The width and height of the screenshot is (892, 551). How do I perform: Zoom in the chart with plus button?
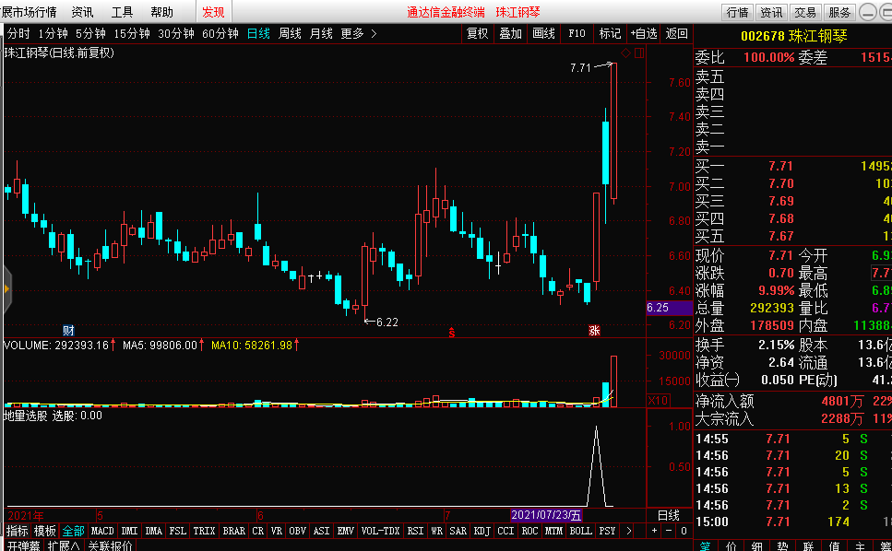pyautogui.click(x=654, y=531)
